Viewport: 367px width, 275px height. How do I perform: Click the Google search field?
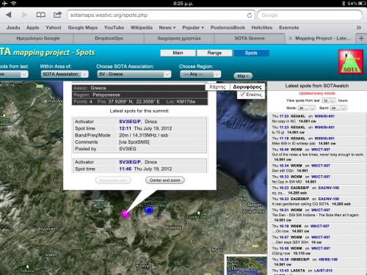click(x=310, y=15)
